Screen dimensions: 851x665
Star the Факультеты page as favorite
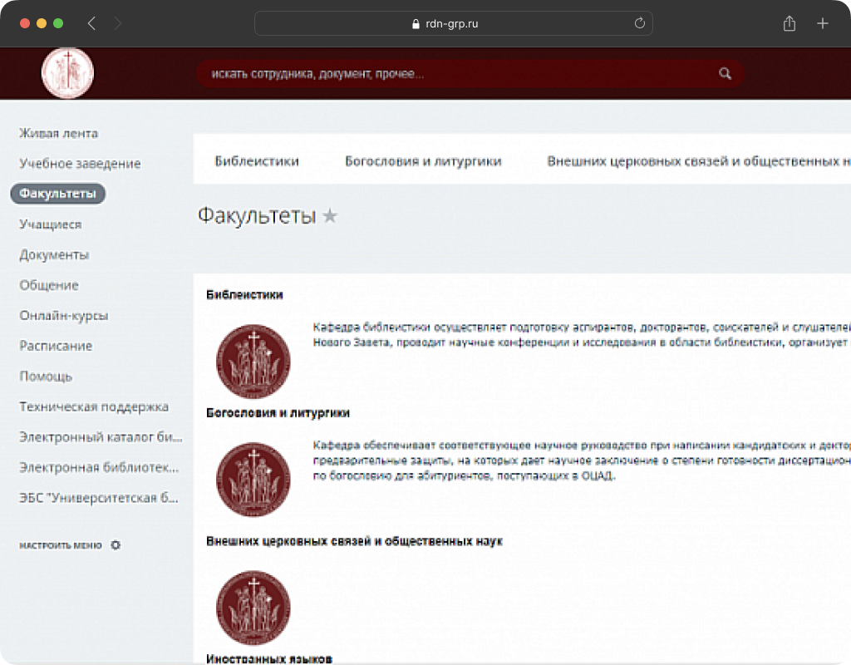point(330,217)
